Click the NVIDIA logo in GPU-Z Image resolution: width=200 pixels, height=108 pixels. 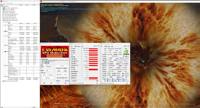(x=126, y=52)
